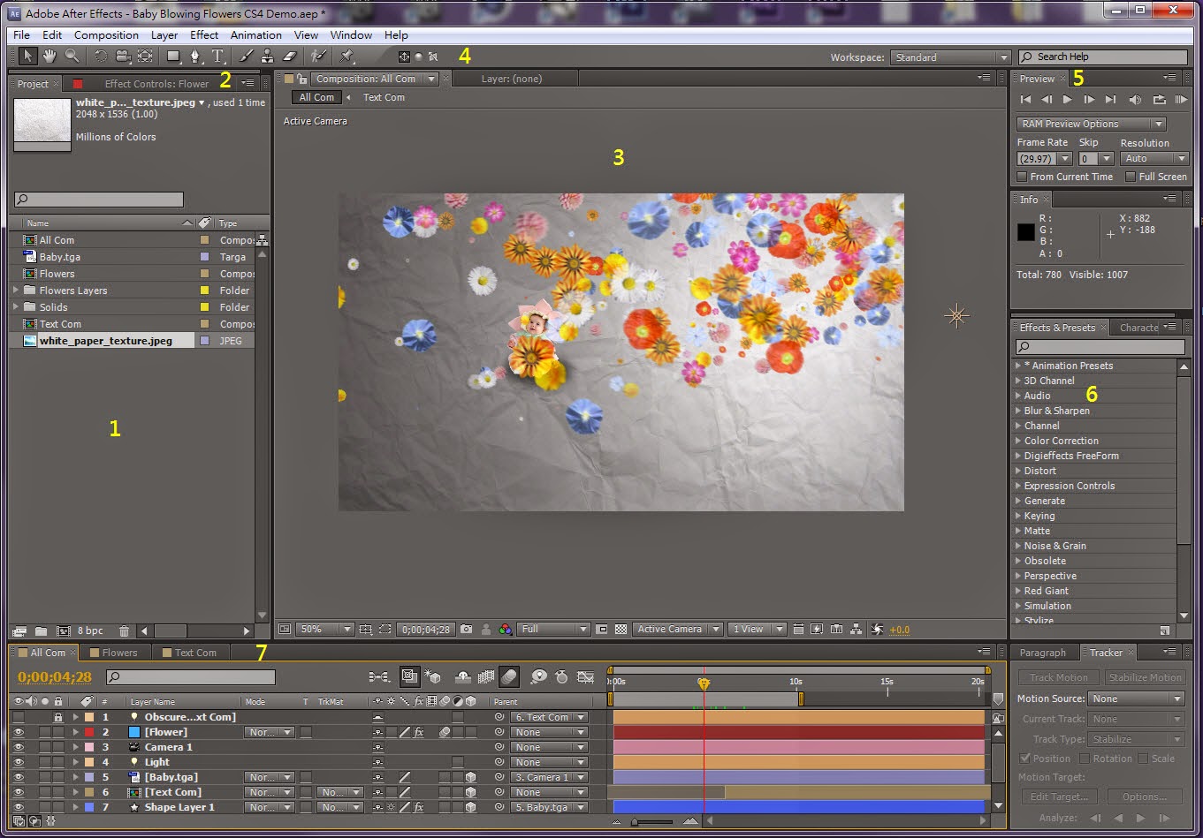This screenshot has height=838, width=1203.
Task: Toggle 3D layer switch for Baby.tga
Action: [471, 777]
